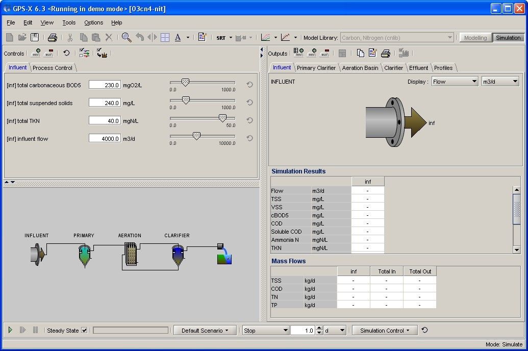Click the fast-forward simulation button
Viewport: 528px width, 351px height.
click(x=22, y=330)
